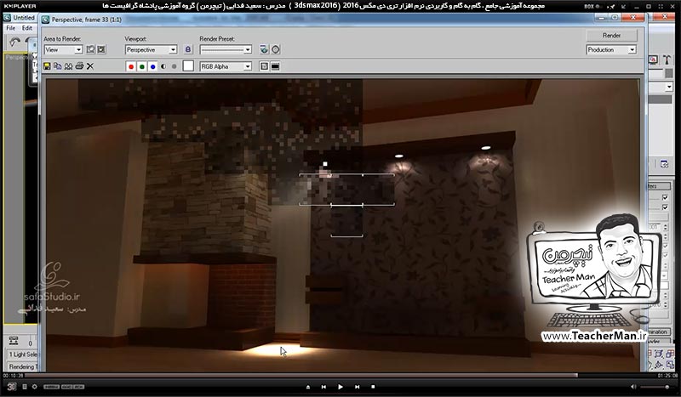Toggle the green channel display
The width and height of the screenshot is (681, 397).
tap(141, 66)
